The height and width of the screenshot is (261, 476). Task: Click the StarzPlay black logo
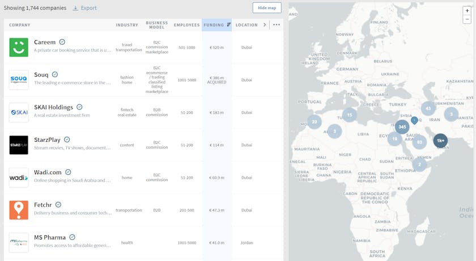19,145
